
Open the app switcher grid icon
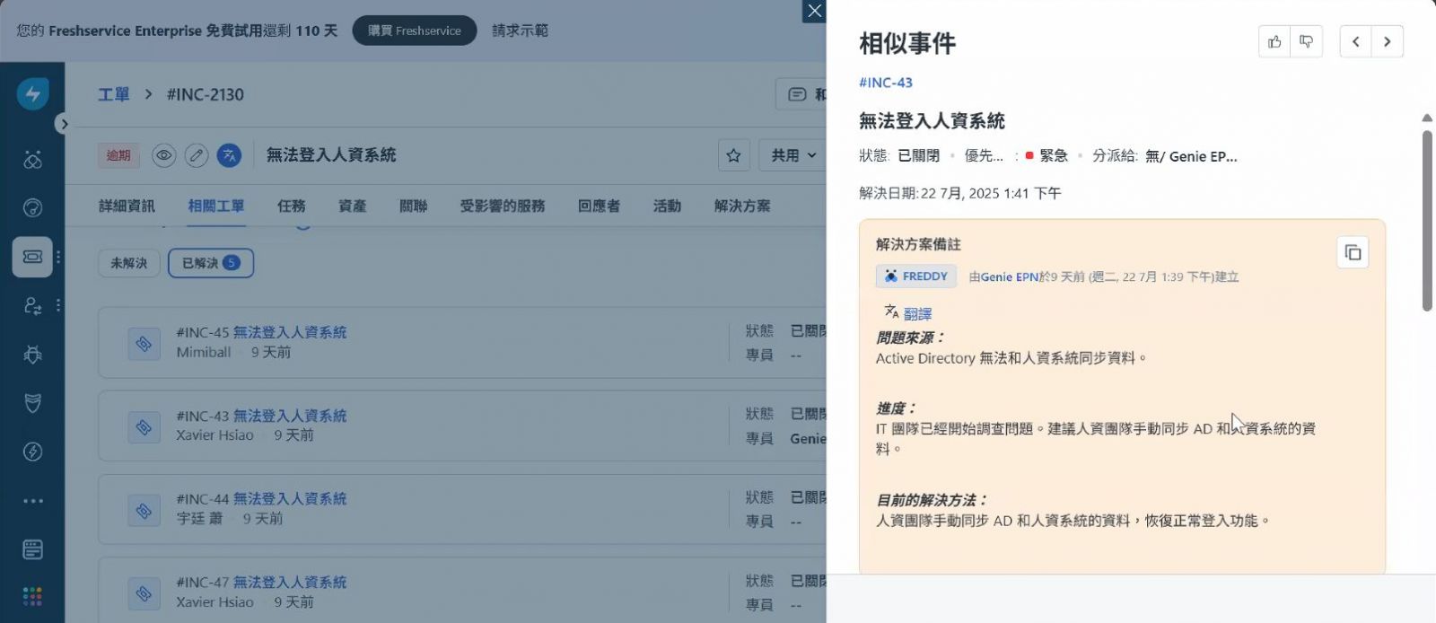33,596
